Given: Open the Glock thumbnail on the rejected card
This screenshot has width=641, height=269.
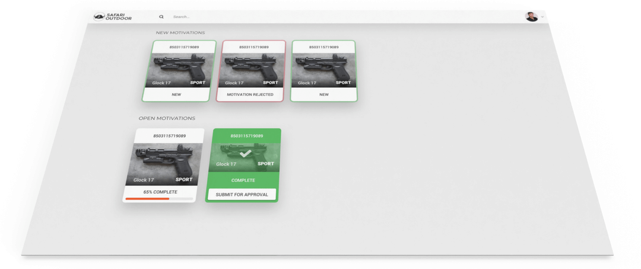Looking at the screenshot, I should [x=252, y=70].
